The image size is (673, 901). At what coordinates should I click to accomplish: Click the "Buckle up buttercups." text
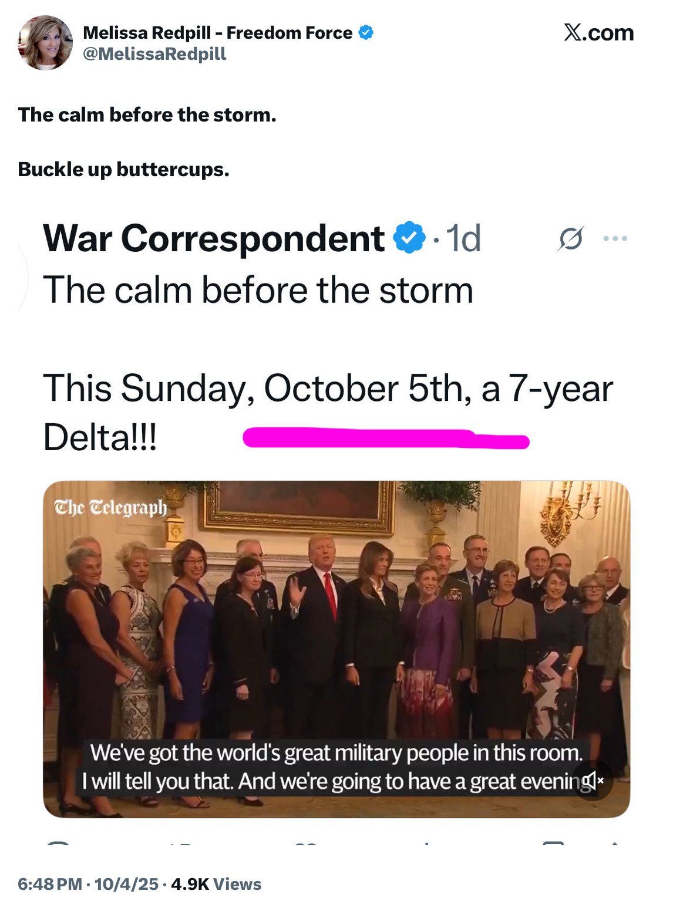tap(123, 170)
